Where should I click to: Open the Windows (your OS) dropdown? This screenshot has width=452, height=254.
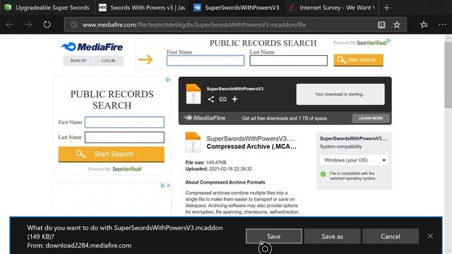click(354, 160)
